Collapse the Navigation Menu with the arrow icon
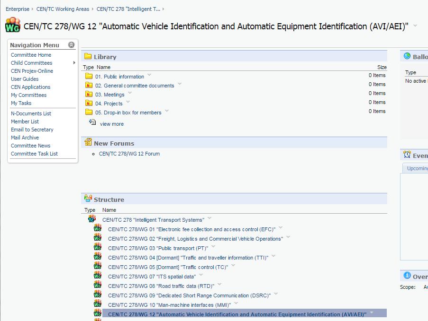 coord(71,45)
